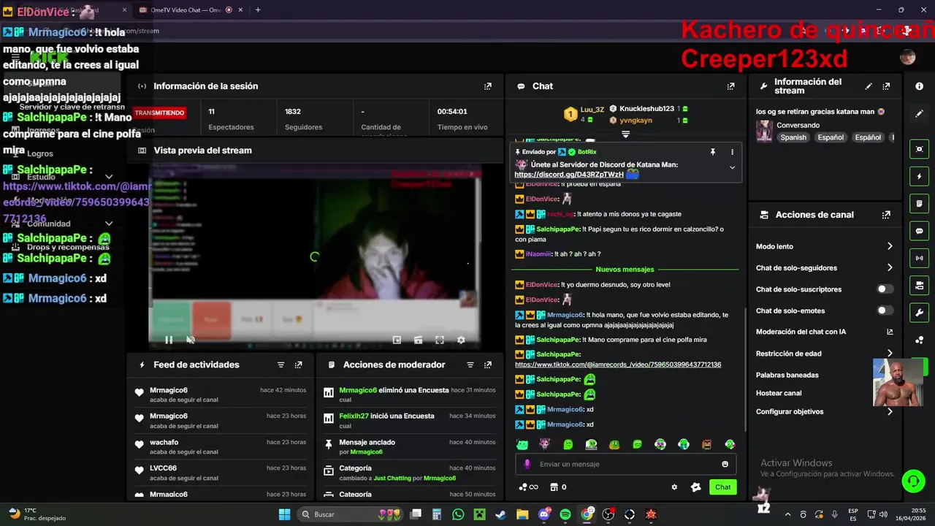Open WhatsApp from Windows taskbar
935x526 pixels.
point(458,514)
